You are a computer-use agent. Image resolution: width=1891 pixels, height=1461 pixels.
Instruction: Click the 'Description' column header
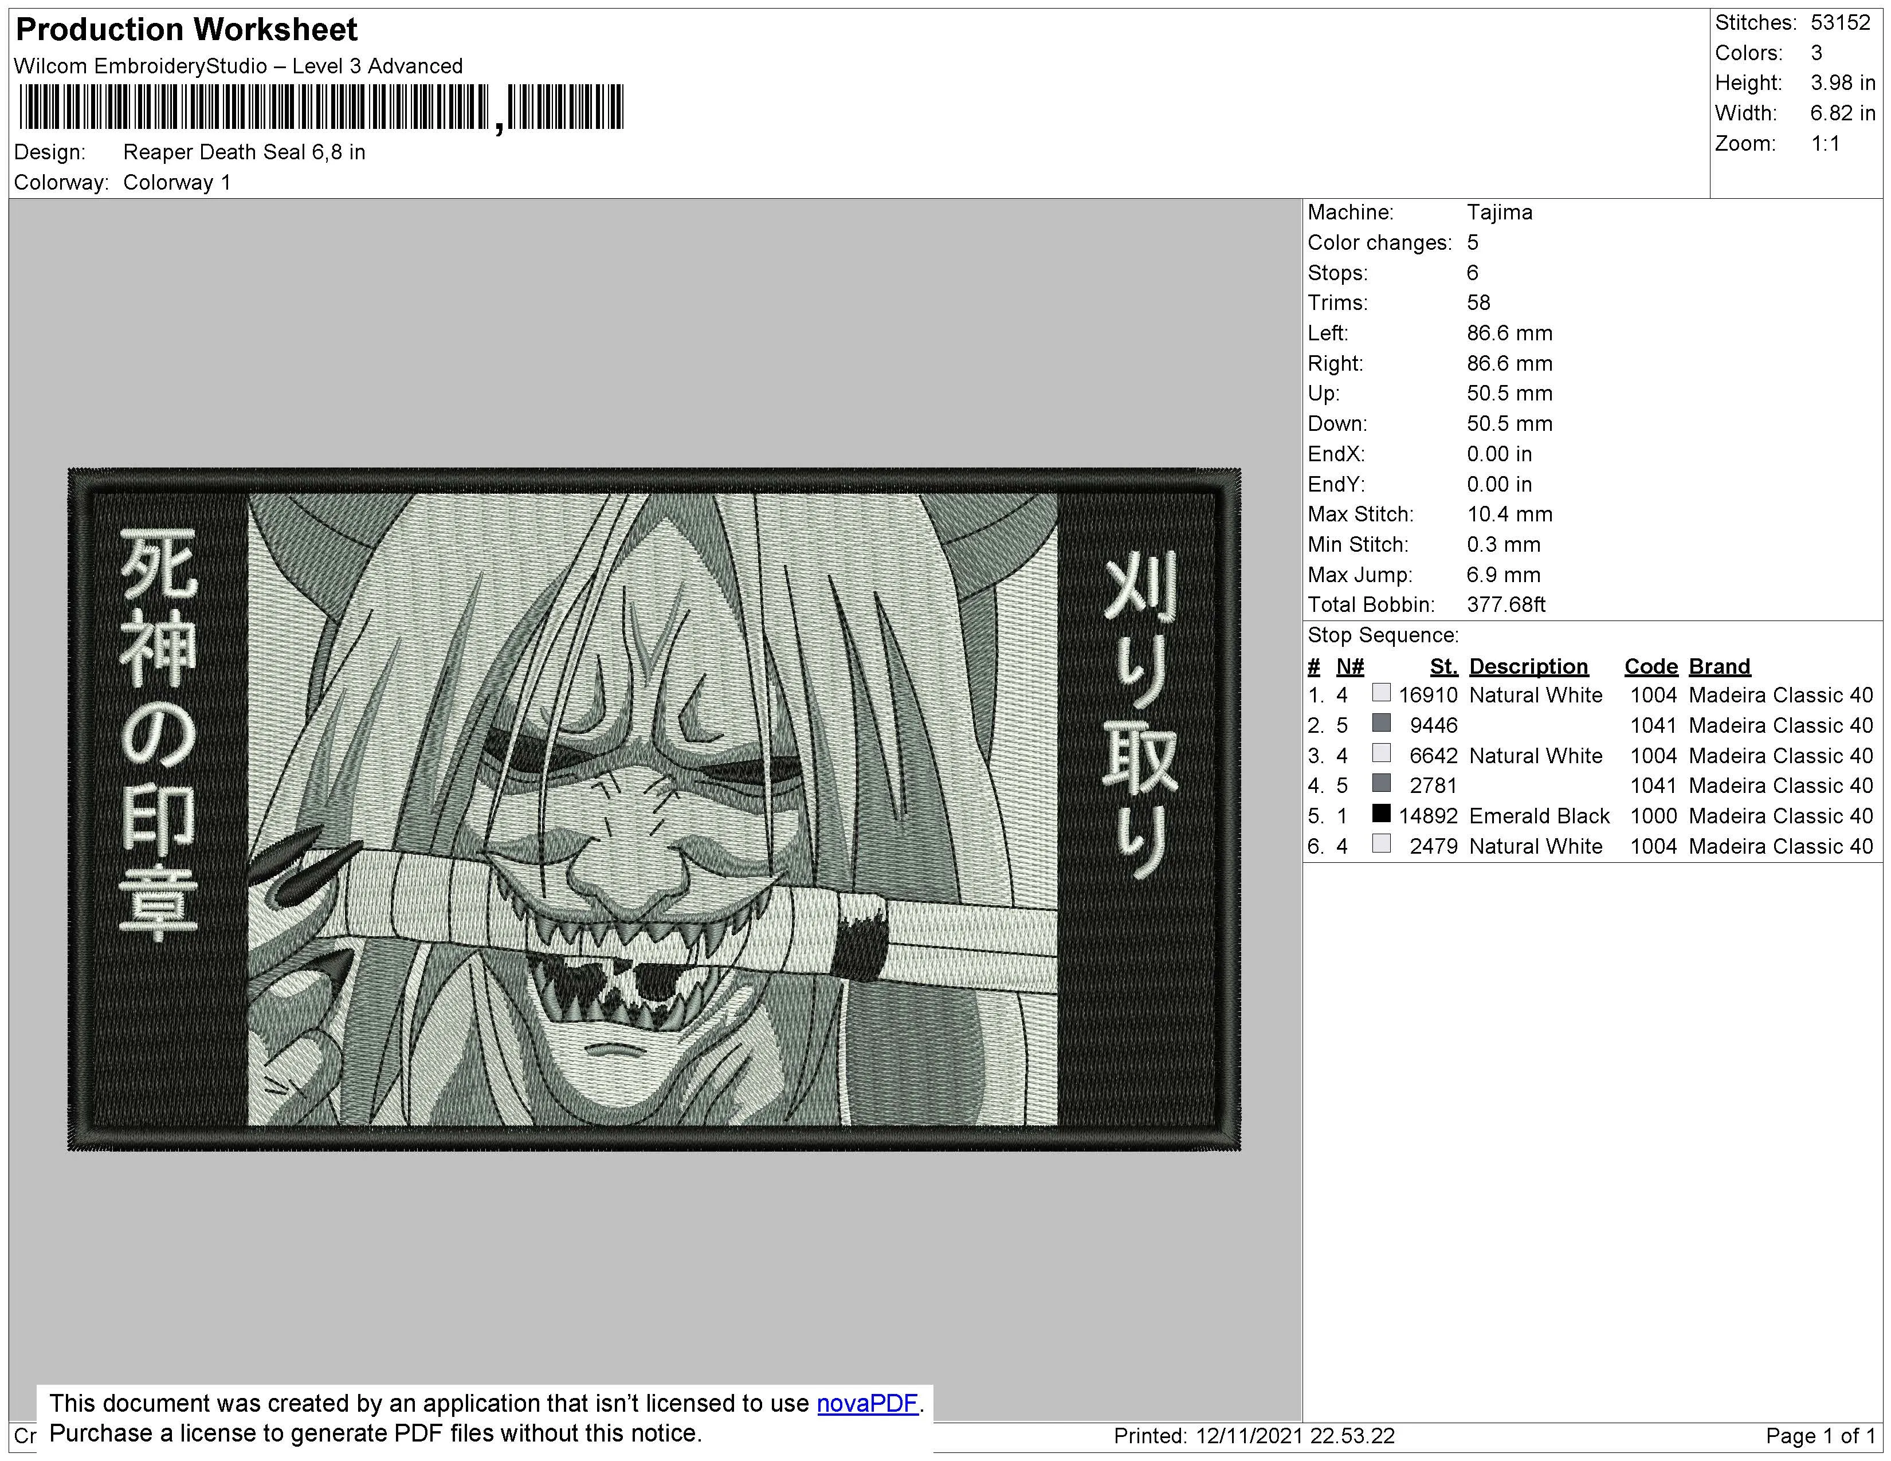(1528, 666)
